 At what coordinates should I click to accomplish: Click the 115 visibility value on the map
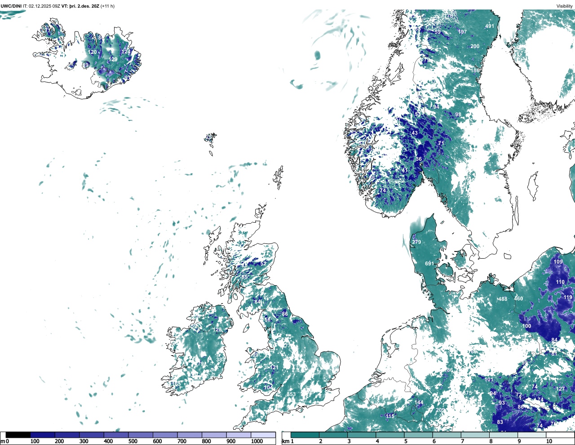point(390,416)
